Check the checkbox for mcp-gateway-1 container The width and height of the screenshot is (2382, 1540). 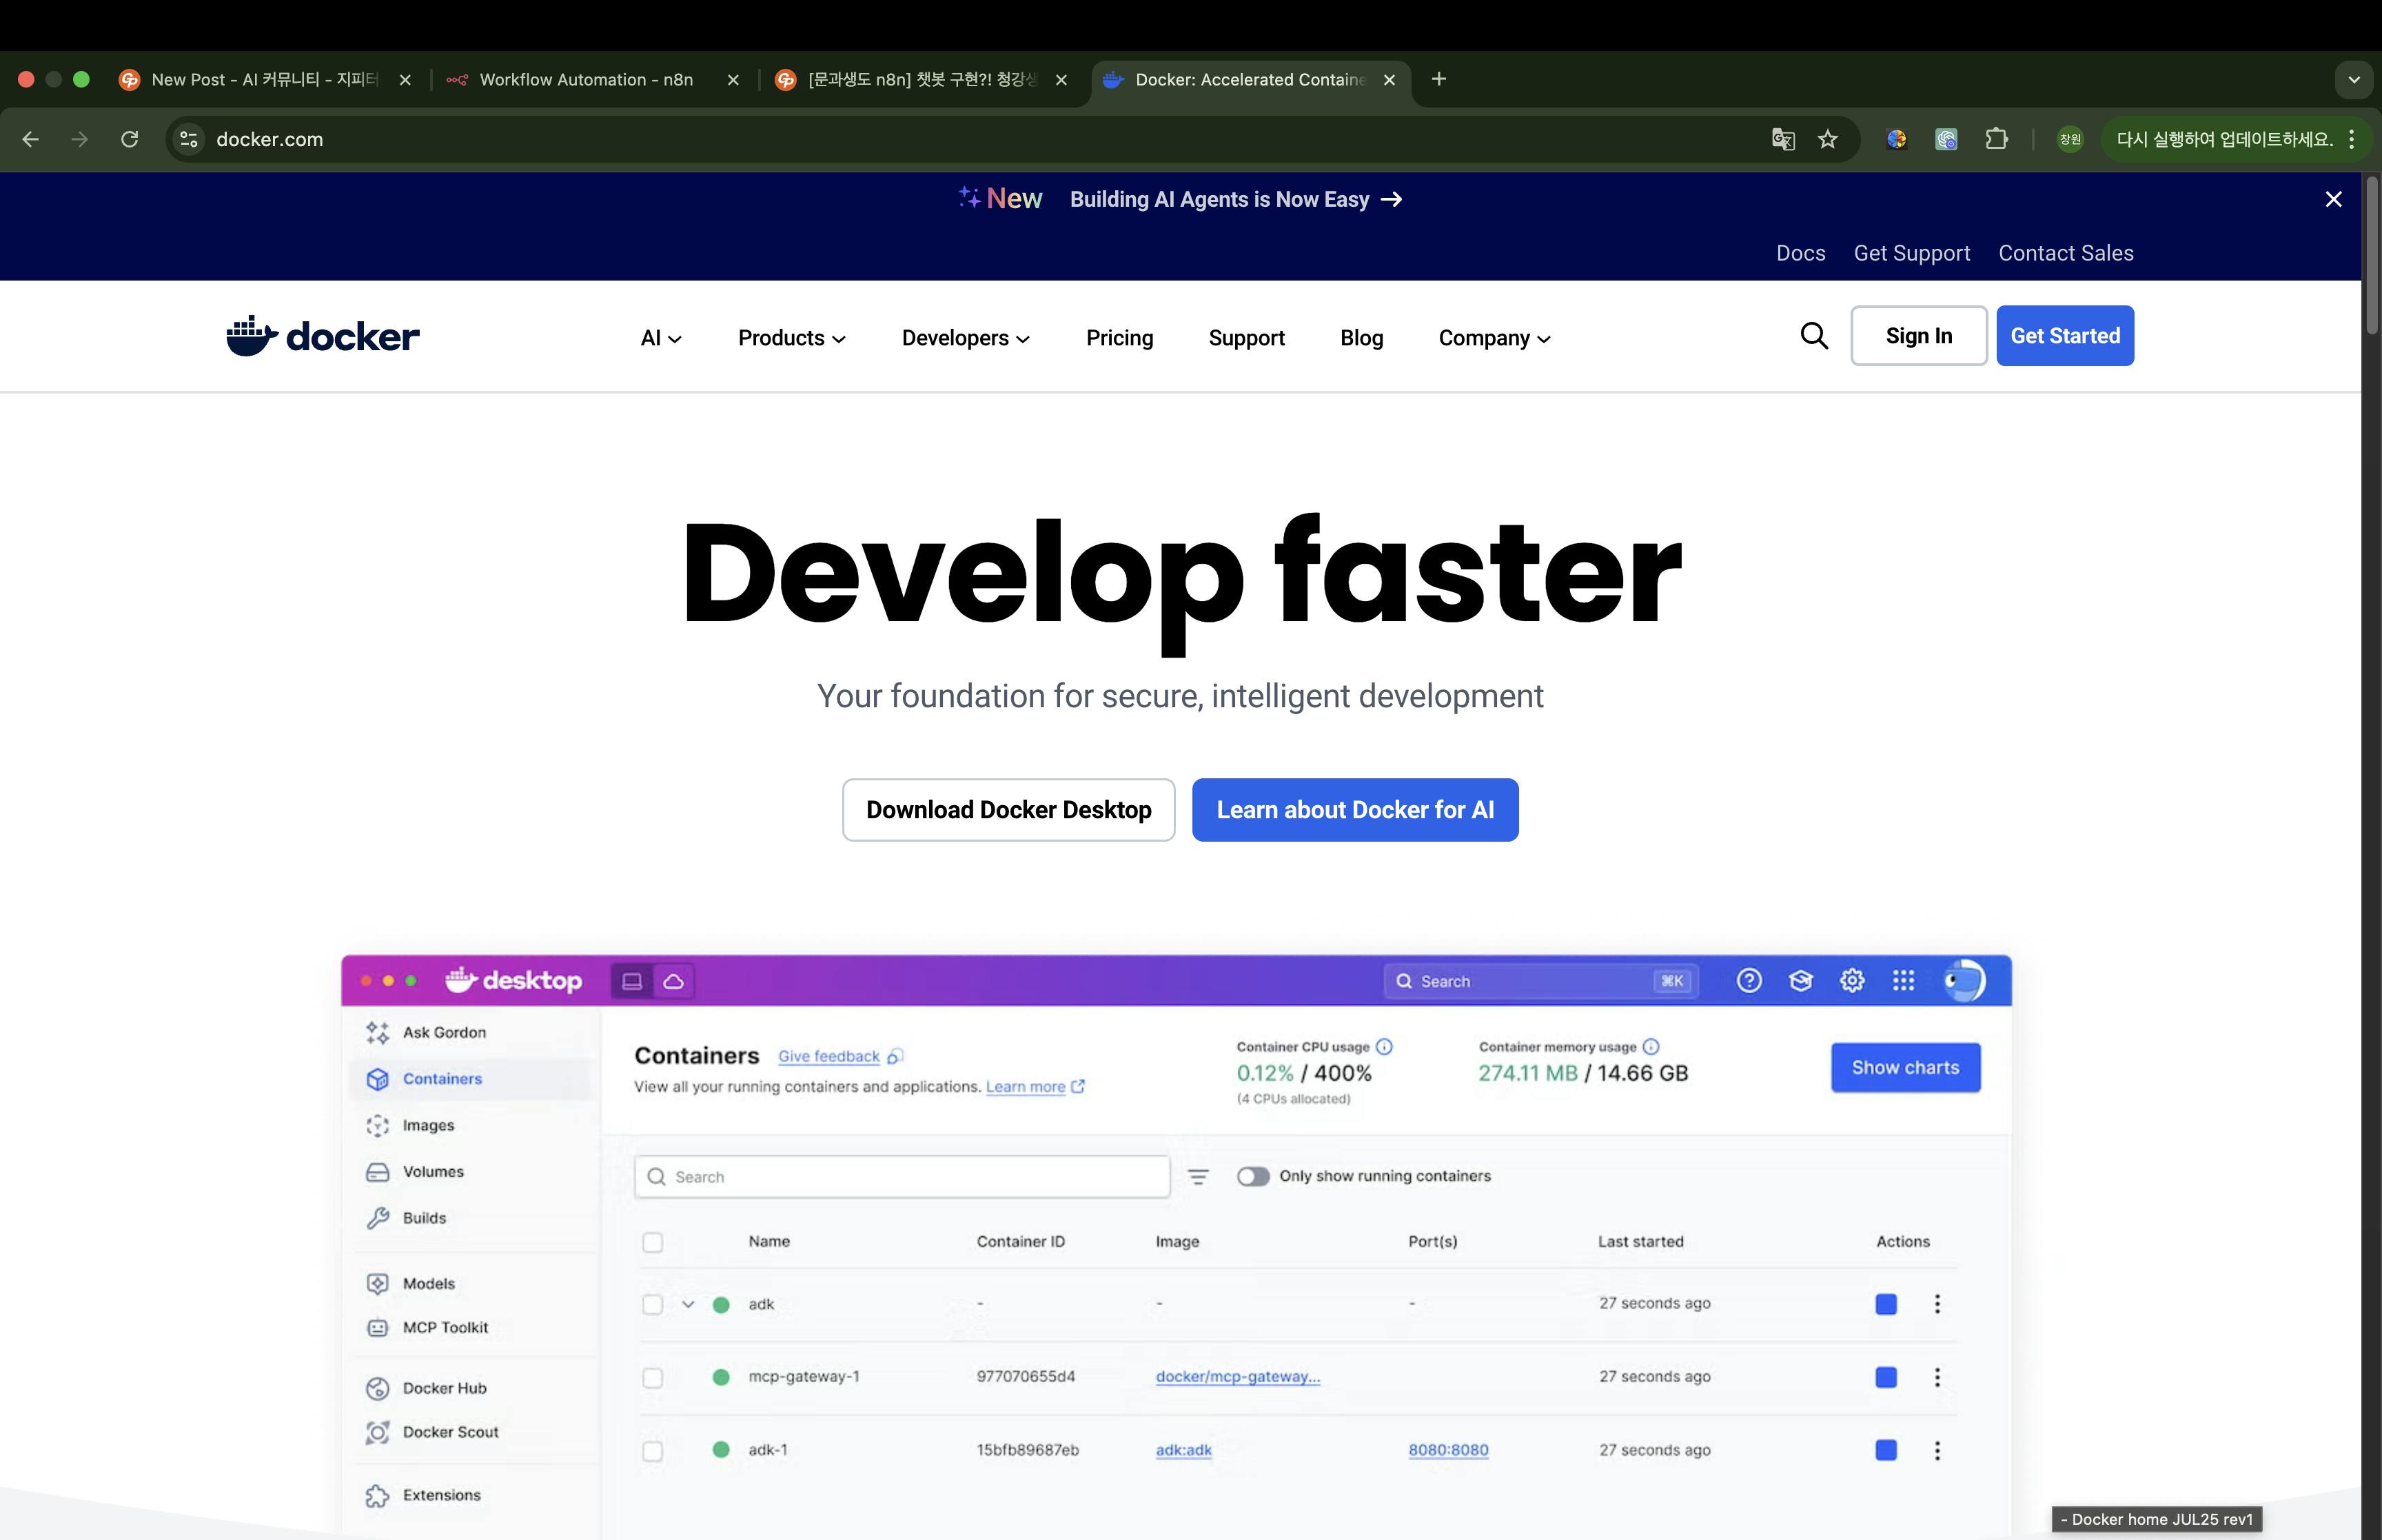(653, 1377)
